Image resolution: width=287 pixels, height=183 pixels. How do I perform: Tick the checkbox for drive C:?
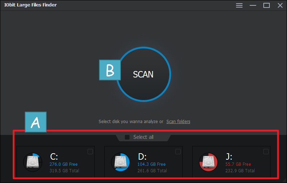click(x=90, y=152)
